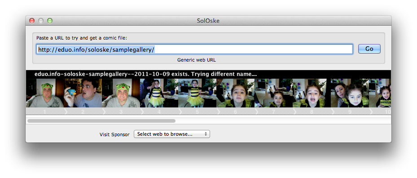Open the Select web to browse dropdown
The height and width of the screenshot is (178, 417).
pos(172,134)
